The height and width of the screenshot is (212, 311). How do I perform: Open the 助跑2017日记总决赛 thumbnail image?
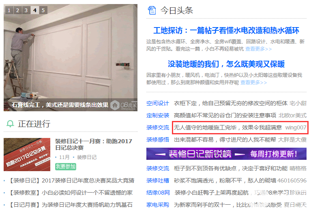coord(27,155)
